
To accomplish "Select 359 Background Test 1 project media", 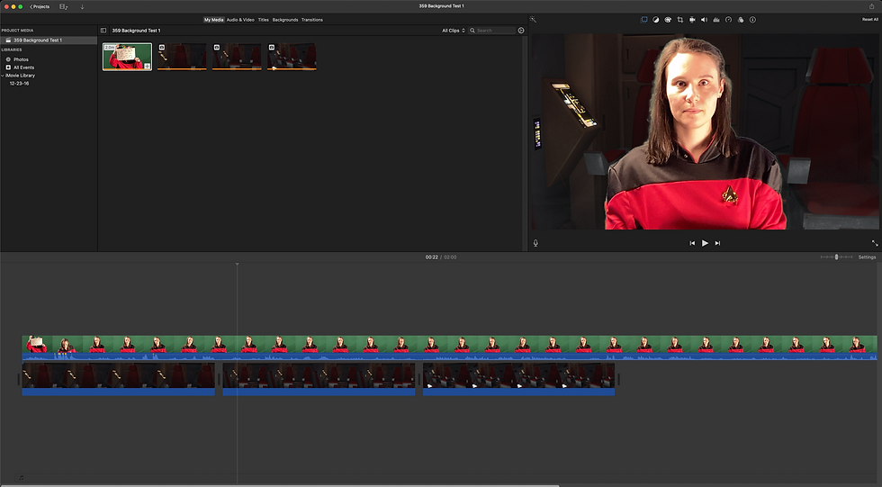I will tap(49, 41).
